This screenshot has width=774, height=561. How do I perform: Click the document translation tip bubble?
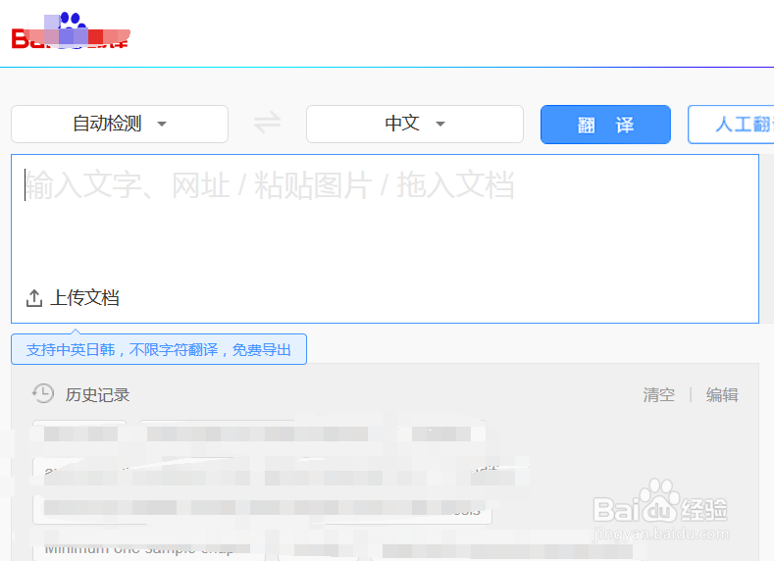159,349
